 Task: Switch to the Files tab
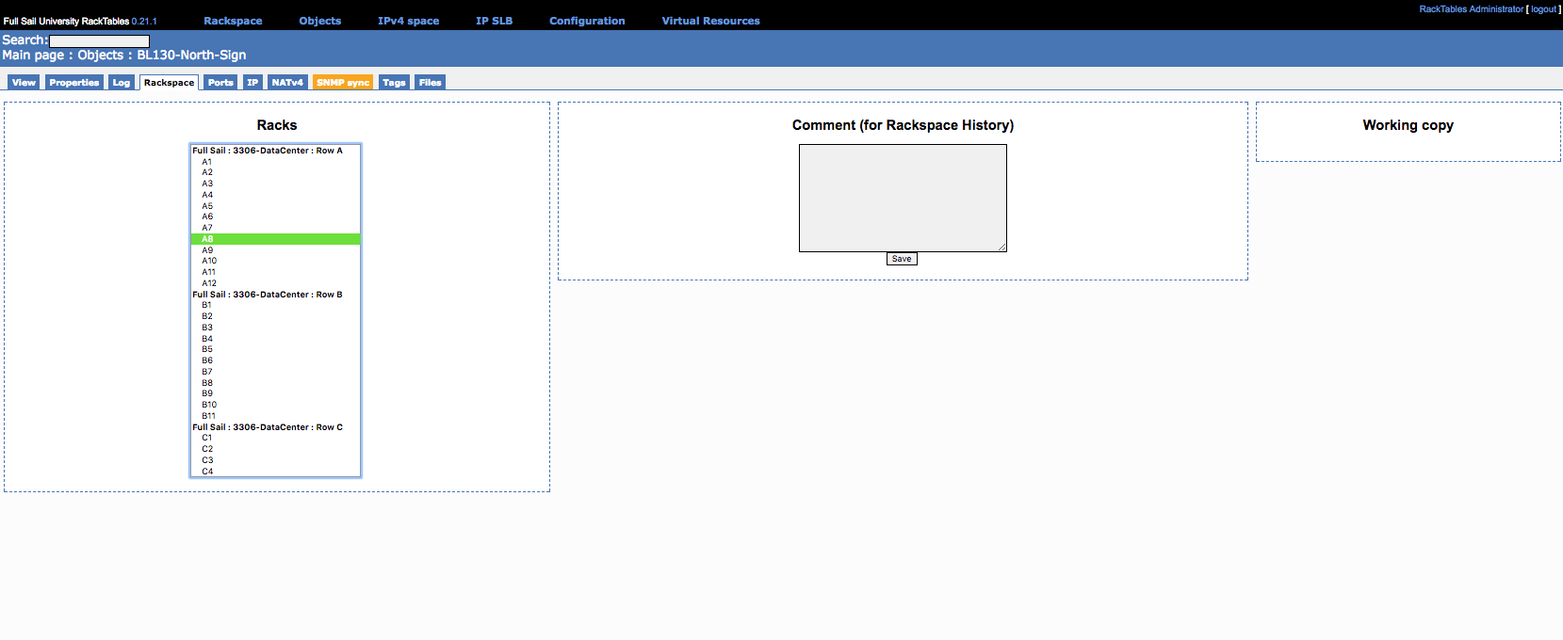[430, 83]
